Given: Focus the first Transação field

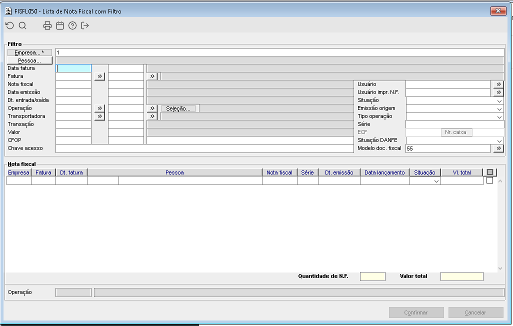Looking at the screenshot, I should click(73, 124).
